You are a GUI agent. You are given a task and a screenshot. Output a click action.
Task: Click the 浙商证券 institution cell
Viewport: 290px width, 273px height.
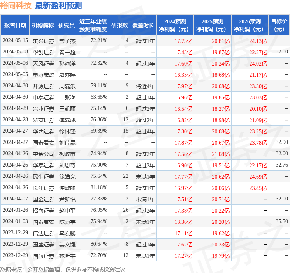[x=44, y=120]
